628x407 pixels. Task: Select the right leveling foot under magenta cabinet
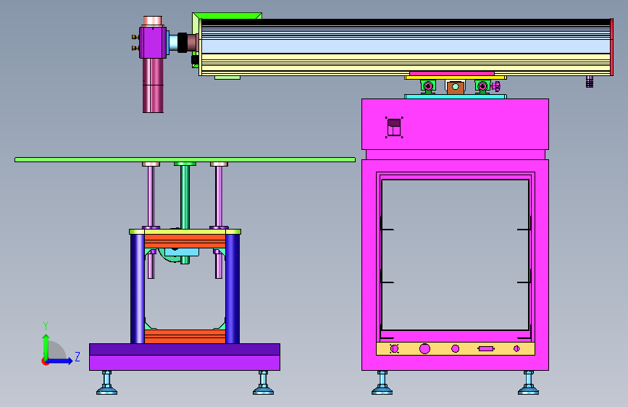(528, 382)
